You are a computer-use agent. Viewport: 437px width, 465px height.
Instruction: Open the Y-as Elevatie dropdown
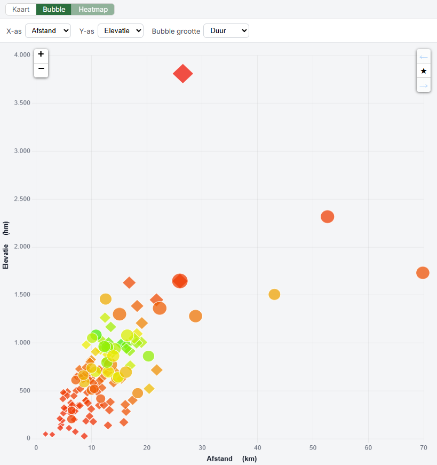(x=121, y=31)
